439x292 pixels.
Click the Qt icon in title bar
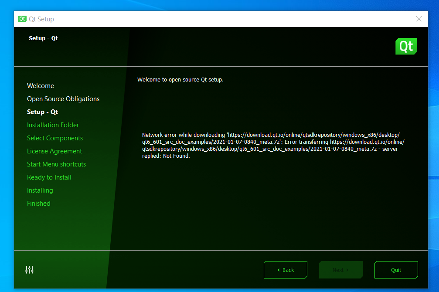pyautogui.click(x=22, y=19)
